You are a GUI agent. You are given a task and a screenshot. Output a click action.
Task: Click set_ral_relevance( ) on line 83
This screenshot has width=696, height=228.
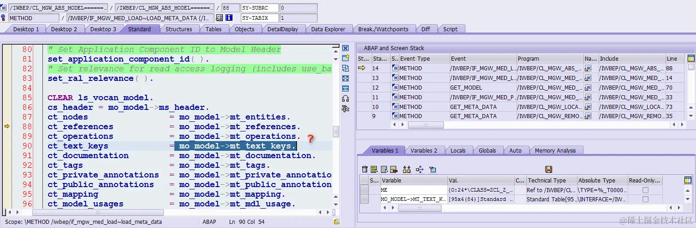coord(100,78)
